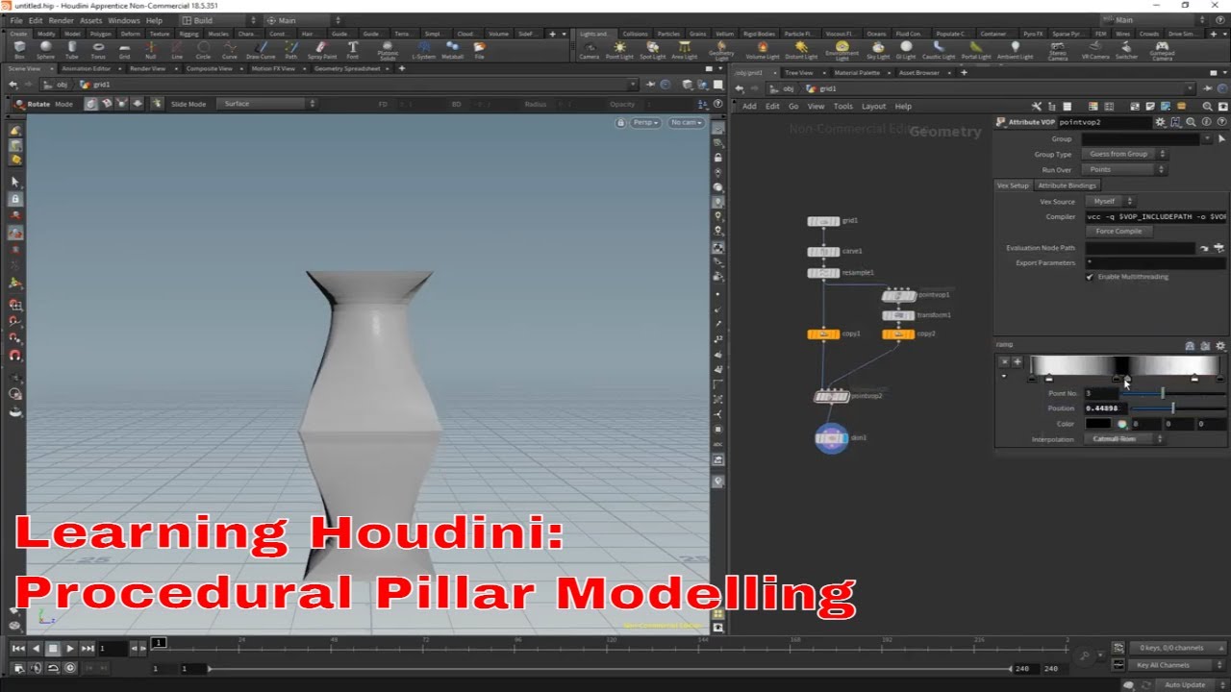Open the Build desktop dropdown
This screenshot has height=692, width=1231.
pyautogui.click(x=218, y=20)
